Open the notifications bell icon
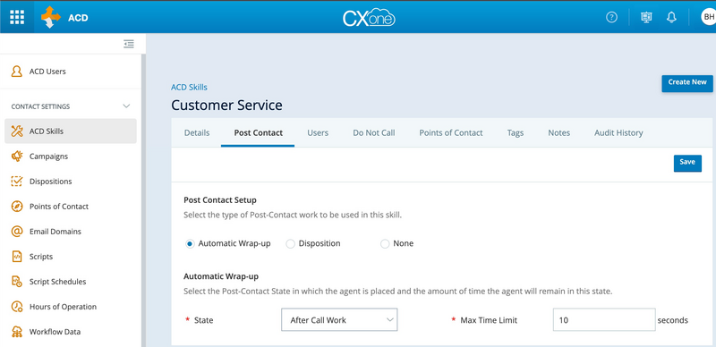Viewport: 716px width, 347px height. point(671,17)
